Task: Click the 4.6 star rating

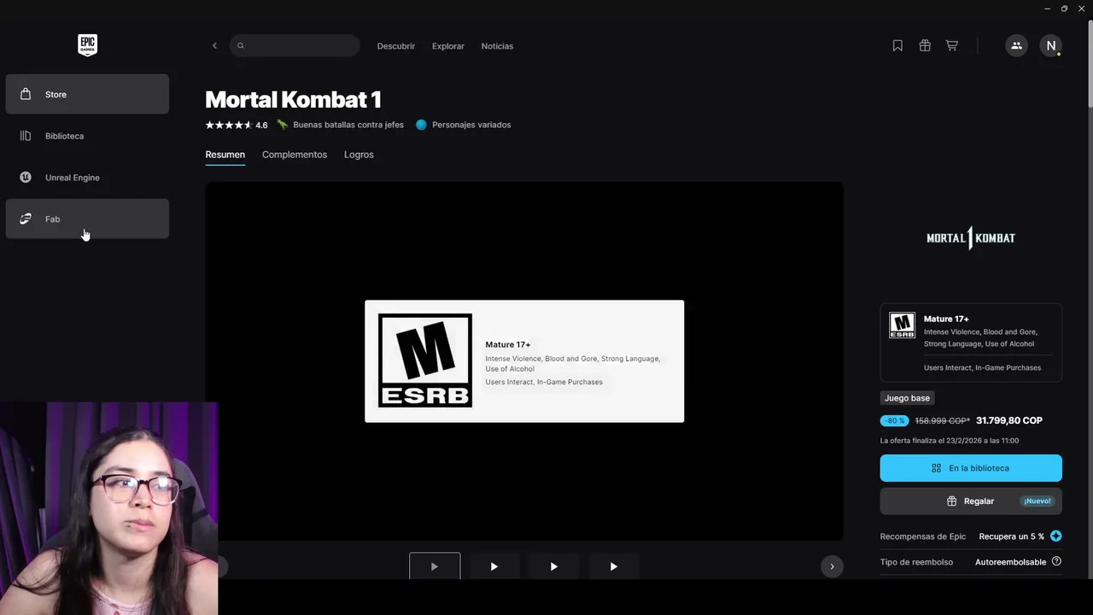Action: [x=237, y=125]
